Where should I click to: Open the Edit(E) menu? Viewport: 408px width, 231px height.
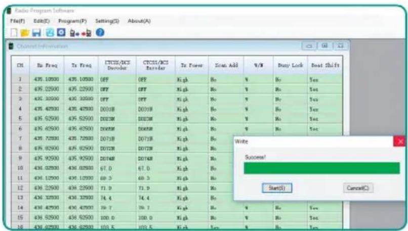pyautogui.click(x=42, y=21)
